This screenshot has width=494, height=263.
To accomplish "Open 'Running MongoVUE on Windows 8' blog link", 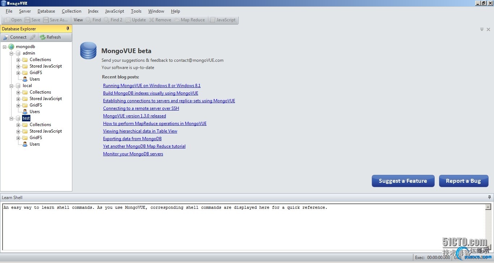I will pyautogui.click(x=152, y=86).
